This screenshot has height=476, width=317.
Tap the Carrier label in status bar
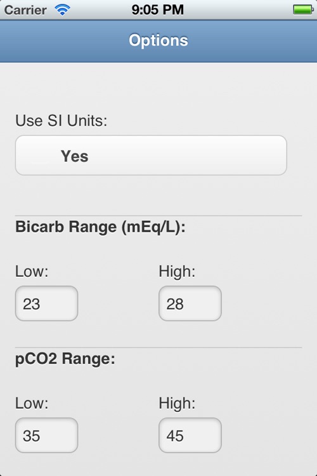pos(25,10)
